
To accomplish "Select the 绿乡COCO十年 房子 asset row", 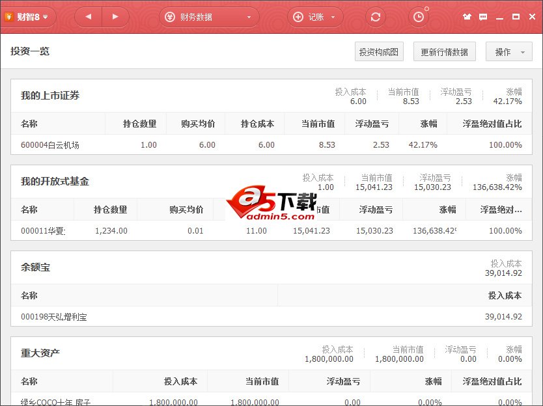I will 271,400.
